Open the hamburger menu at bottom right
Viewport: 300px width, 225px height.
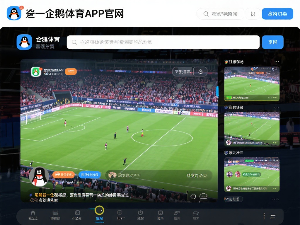coord(272,217)
